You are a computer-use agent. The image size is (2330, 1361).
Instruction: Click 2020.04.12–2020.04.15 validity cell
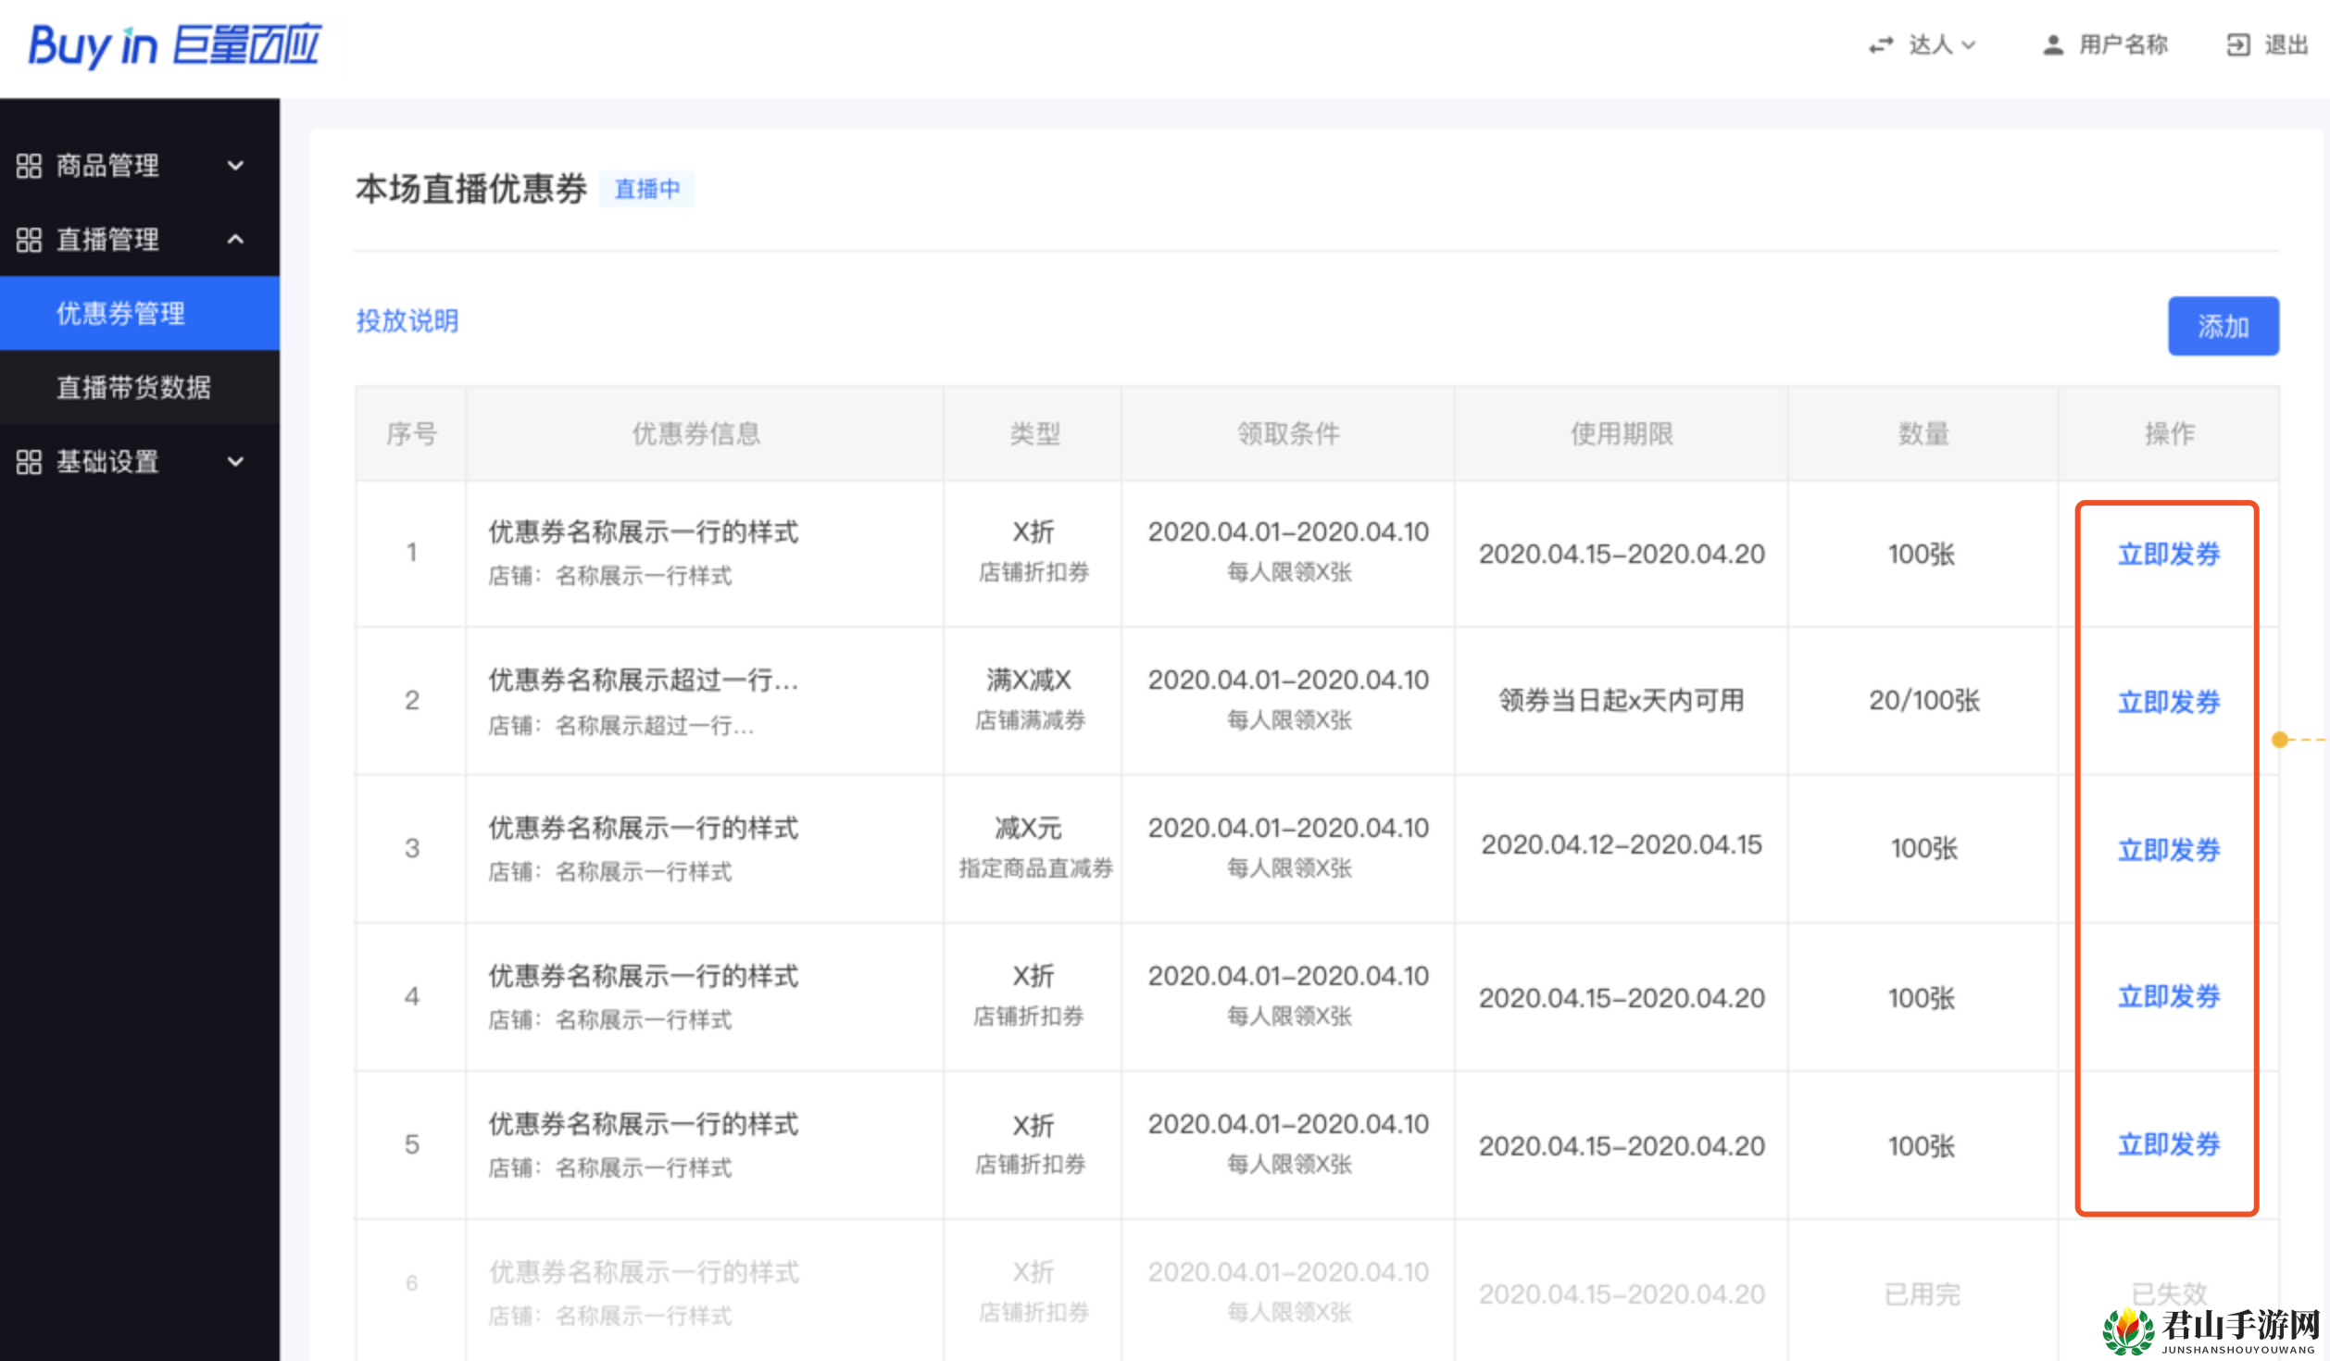pos(1622,845)
